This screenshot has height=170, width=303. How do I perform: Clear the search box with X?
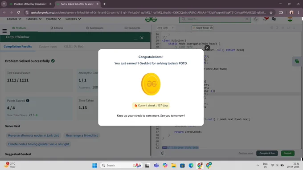pos(247,19)
